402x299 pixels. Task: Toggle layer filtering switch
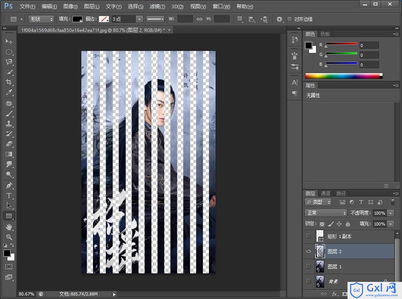pos(393,202)
